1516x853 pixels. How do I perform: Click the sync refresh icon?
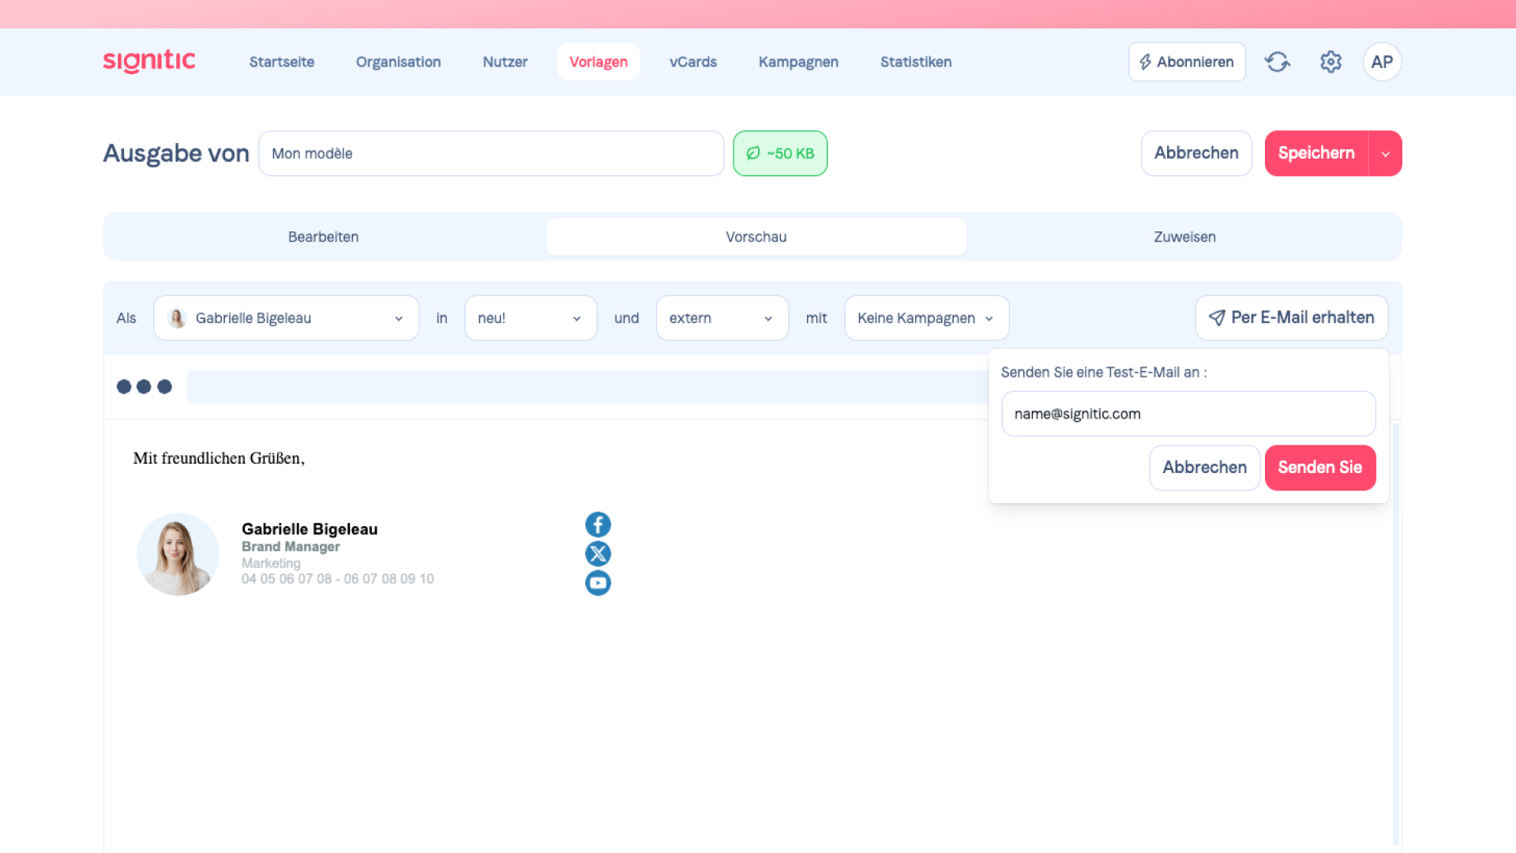(x=1277, y=62)
